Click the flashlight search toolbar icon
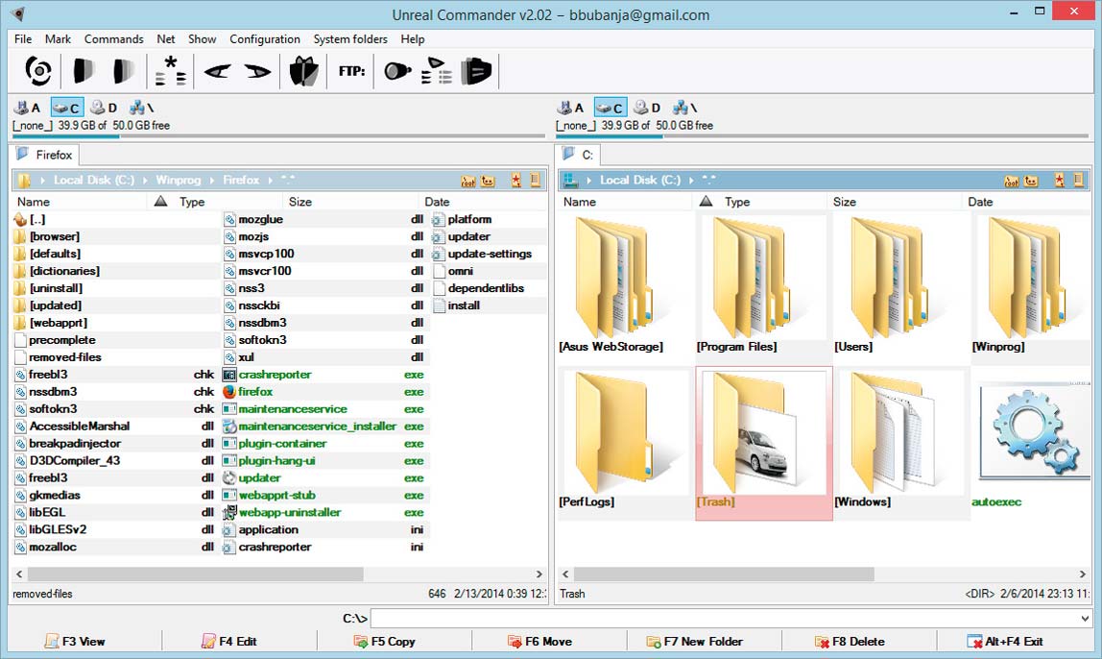The height and width of the screenshot is (659, 1102). [397, 71]
